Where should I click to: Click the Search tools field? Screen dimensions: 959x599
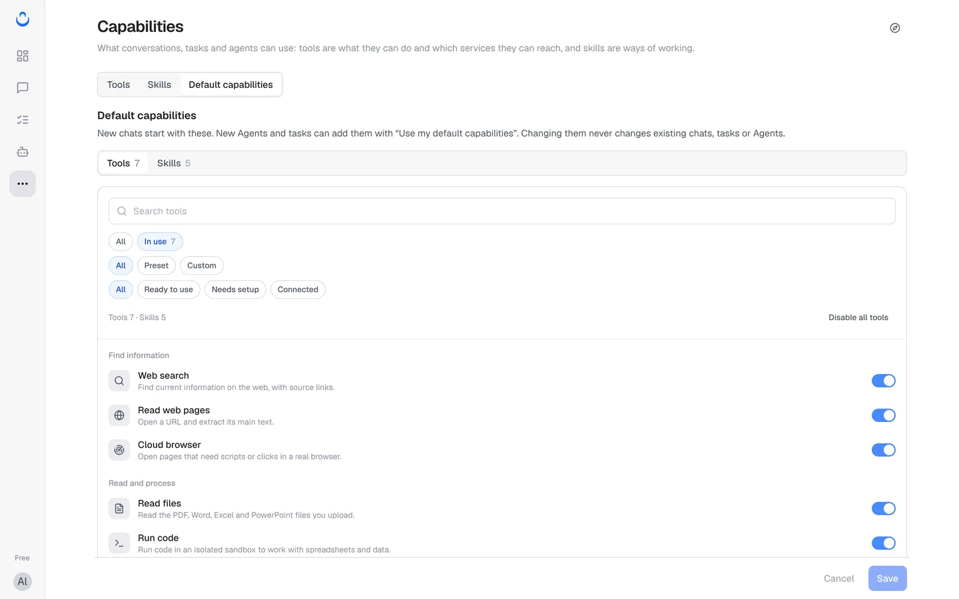[x=502, y=211]
